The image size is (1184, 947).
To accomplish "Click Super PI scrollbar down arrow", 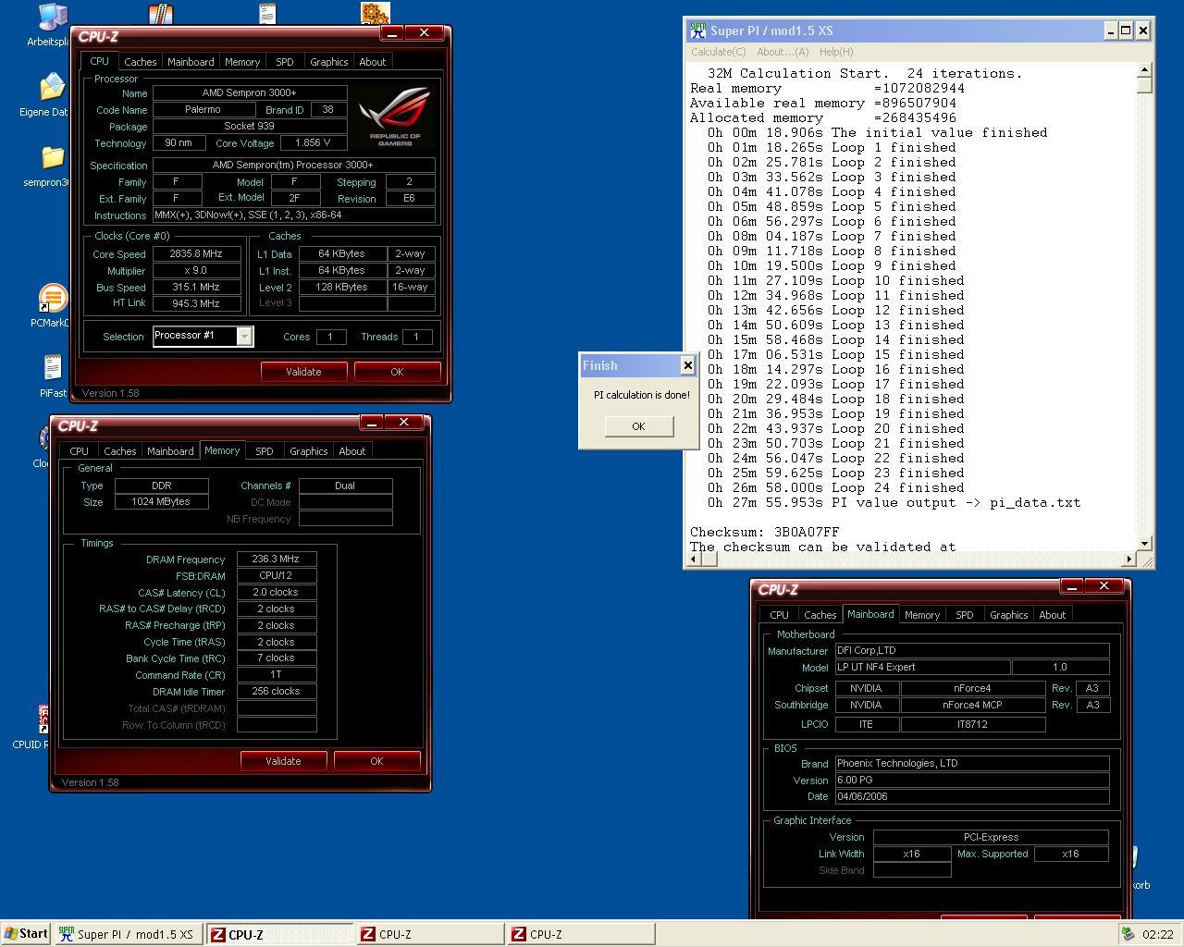I will pyautogui.click(x=1144, y=544).
